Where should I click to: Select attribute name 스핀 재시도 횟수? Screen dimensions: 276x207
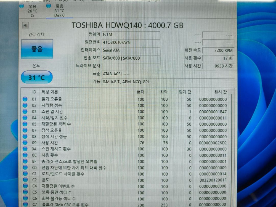[x=56, y=149]
